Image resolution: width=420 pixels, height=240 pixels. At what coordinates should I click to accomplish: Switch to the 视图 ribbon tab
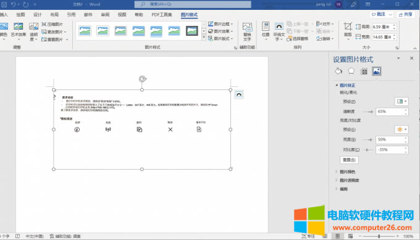122,15
